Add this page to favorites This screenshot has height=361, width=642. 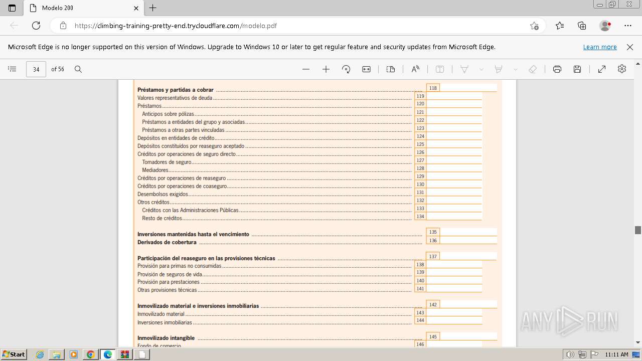[x=535, y=26]
